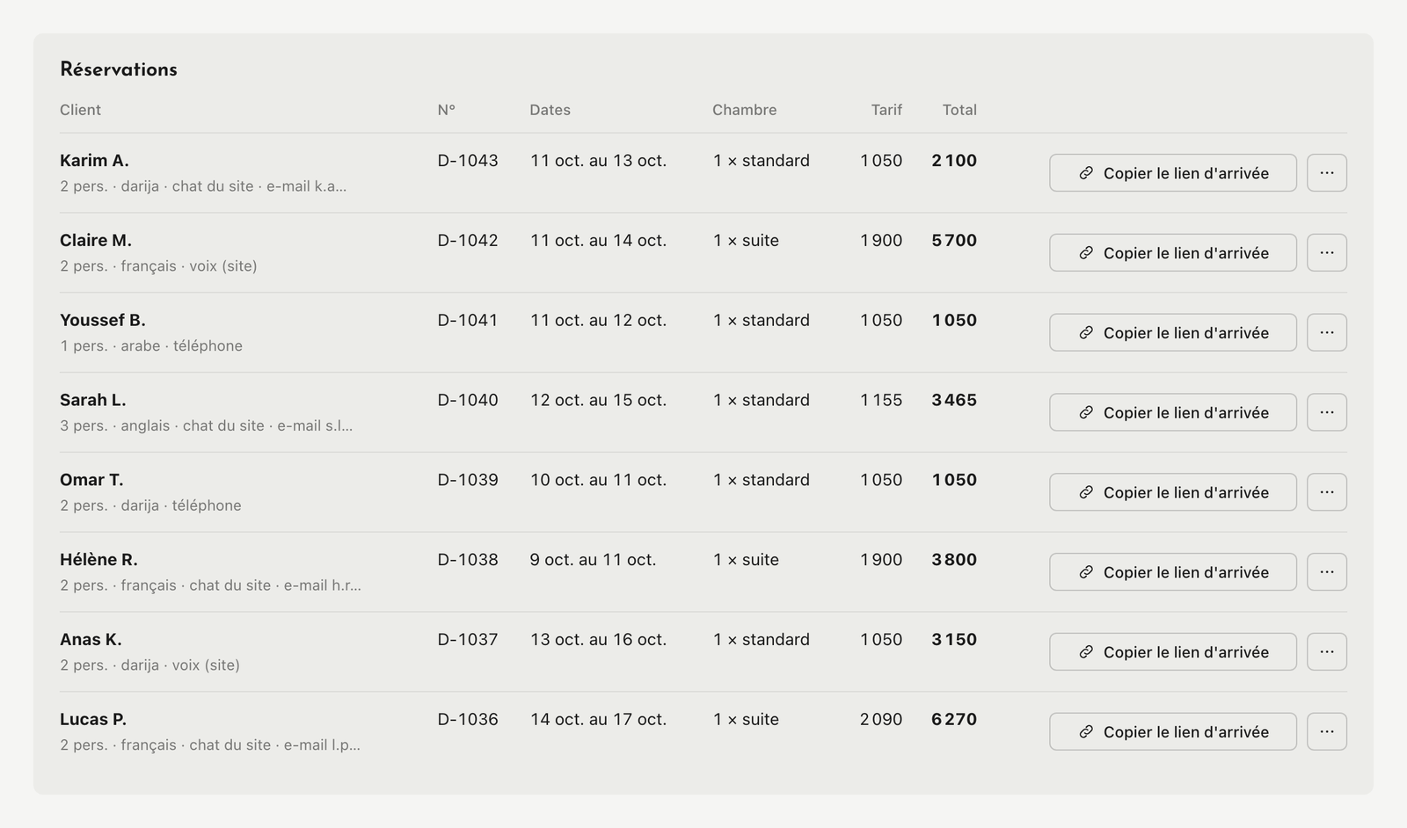
Task: Click the Réservations heading
Action: point(119,69)
